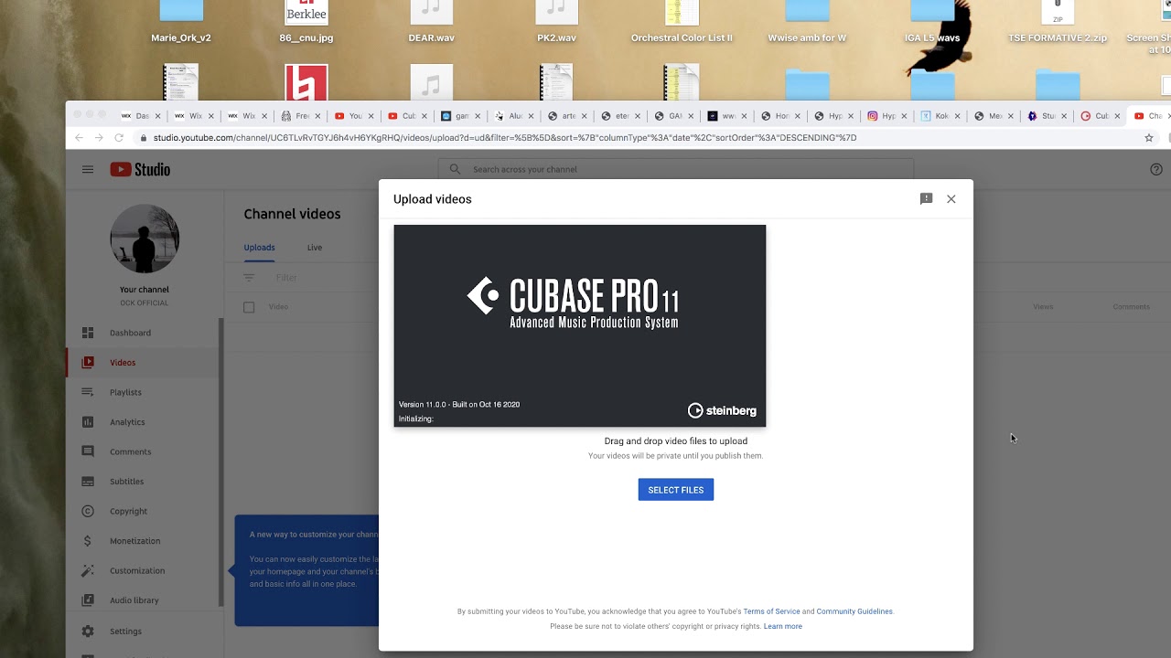The height and width of the screenshot is (658, 1171).
Task: Click the Comments column header
Action: point(1131,307)
